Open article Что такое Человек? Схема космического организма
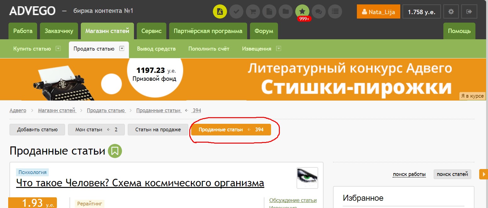488x208 pixels. point(140,183)
